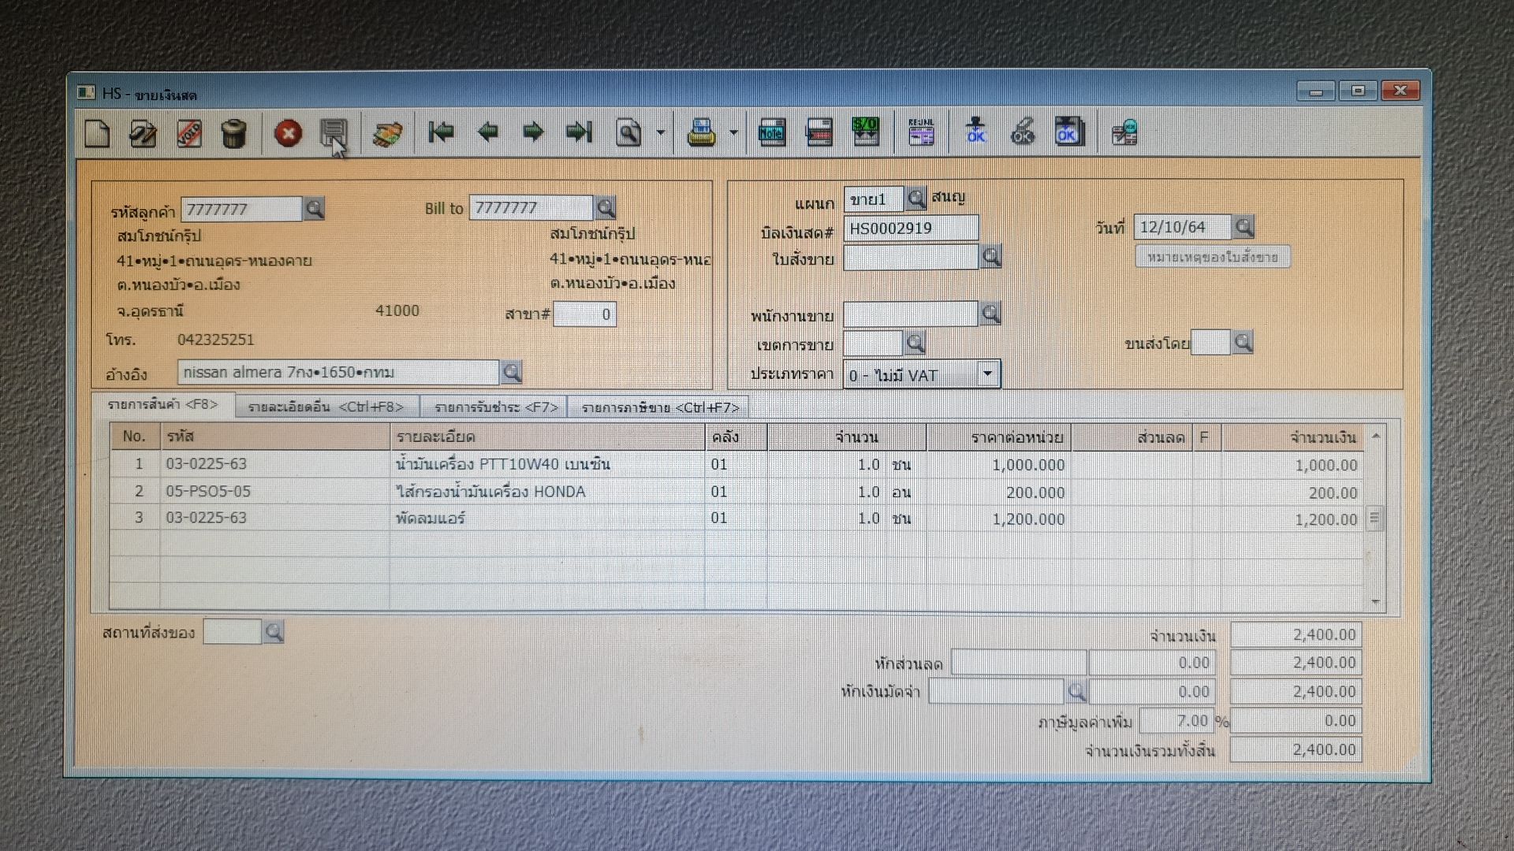Click the date field 12/10/64
1514x851 pixels.
click(x=1182, y=227)
